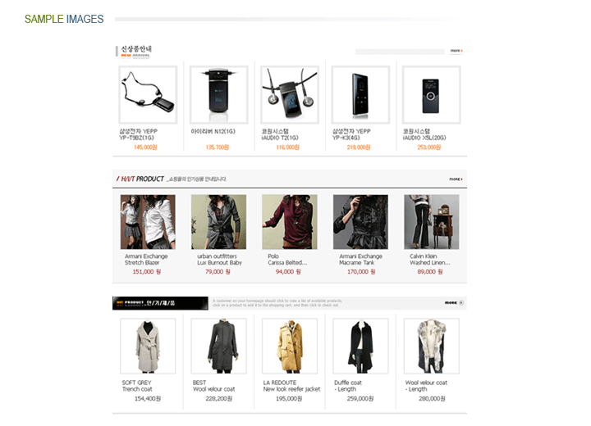Click Duffle coat - Length product name
Viewport: 591px width, 426px height.
347,386
